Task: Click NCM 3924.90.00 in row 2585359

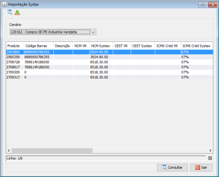Action: (x=99, y=57)
